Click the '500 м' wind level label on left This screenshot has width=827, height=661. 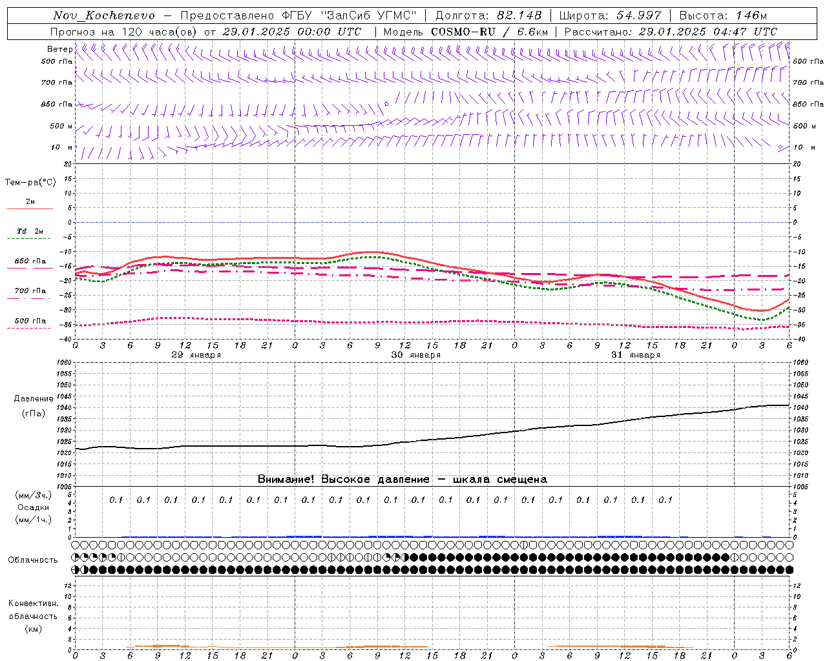[61, 126]
